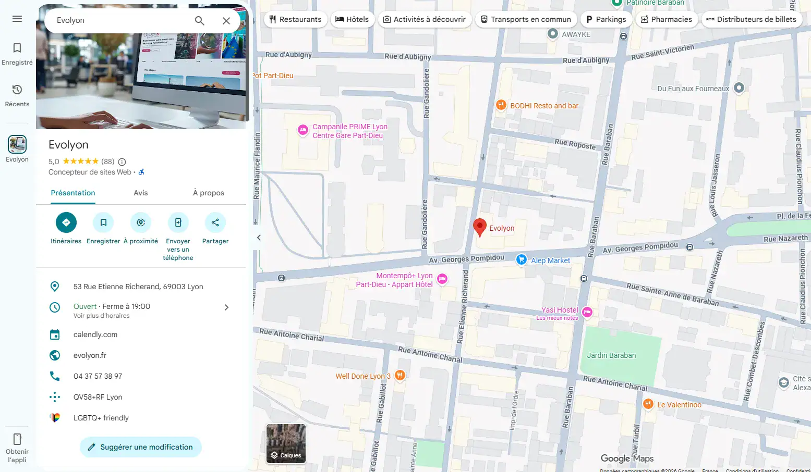Screen dimensions: 811x472
Task: Click the search magnifier icon
Action: point(199,20)
